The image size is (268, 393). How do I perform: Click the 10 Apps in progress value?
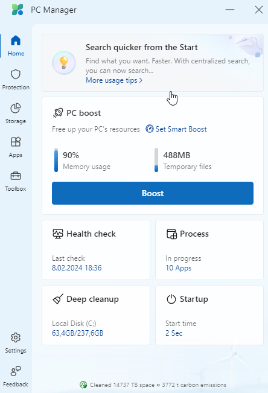(x=178, y=268)
